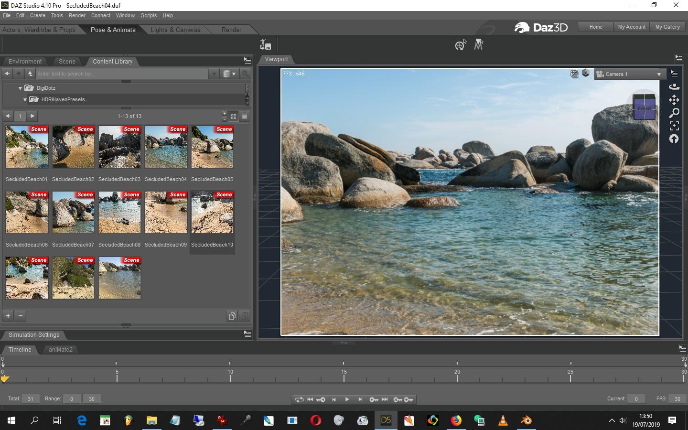
Task: Click the viewport zoom magnifier tool
Action: (674, 113)
